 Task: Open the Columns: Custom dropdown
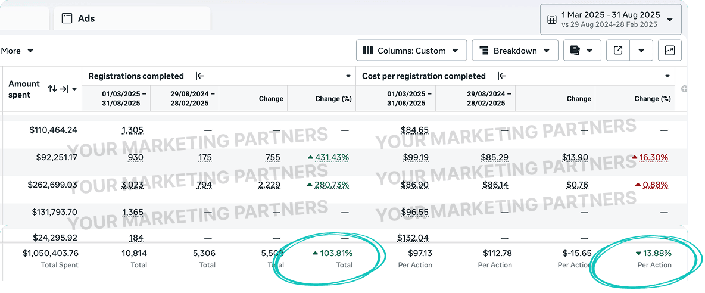(411, 51)
